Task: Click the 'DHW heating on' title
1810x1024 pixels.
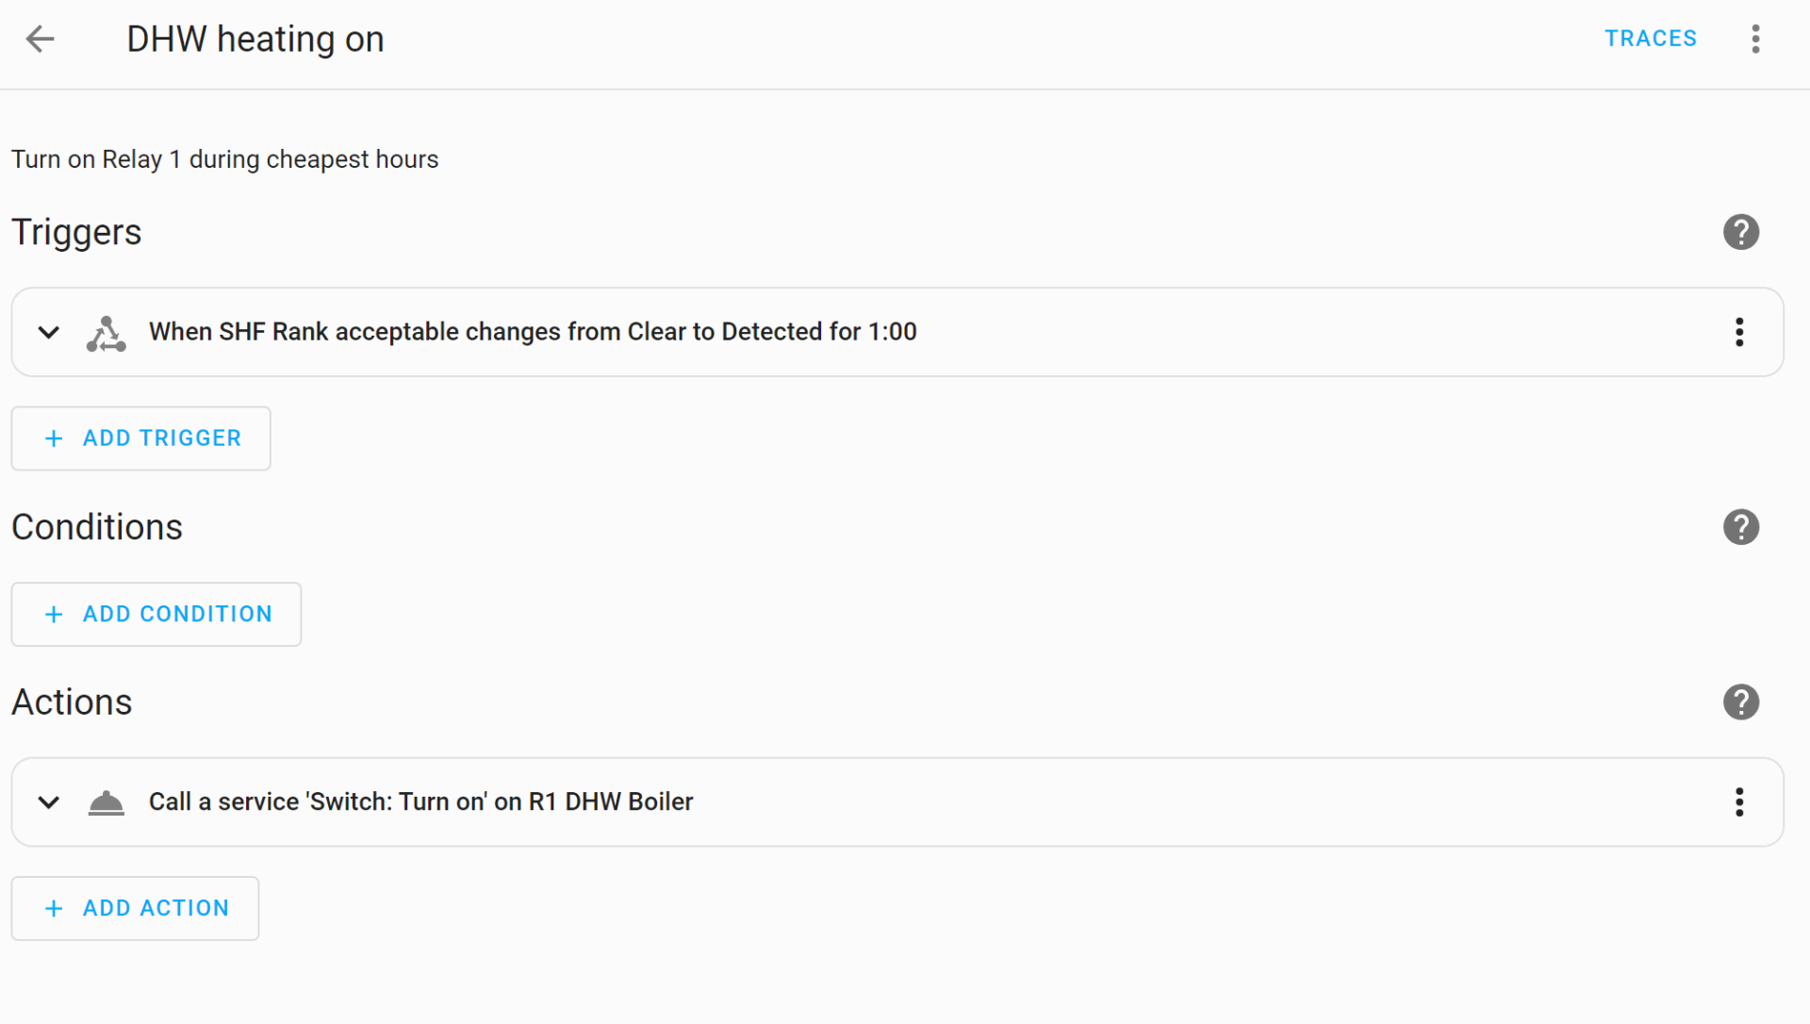Action: [255, 40]
